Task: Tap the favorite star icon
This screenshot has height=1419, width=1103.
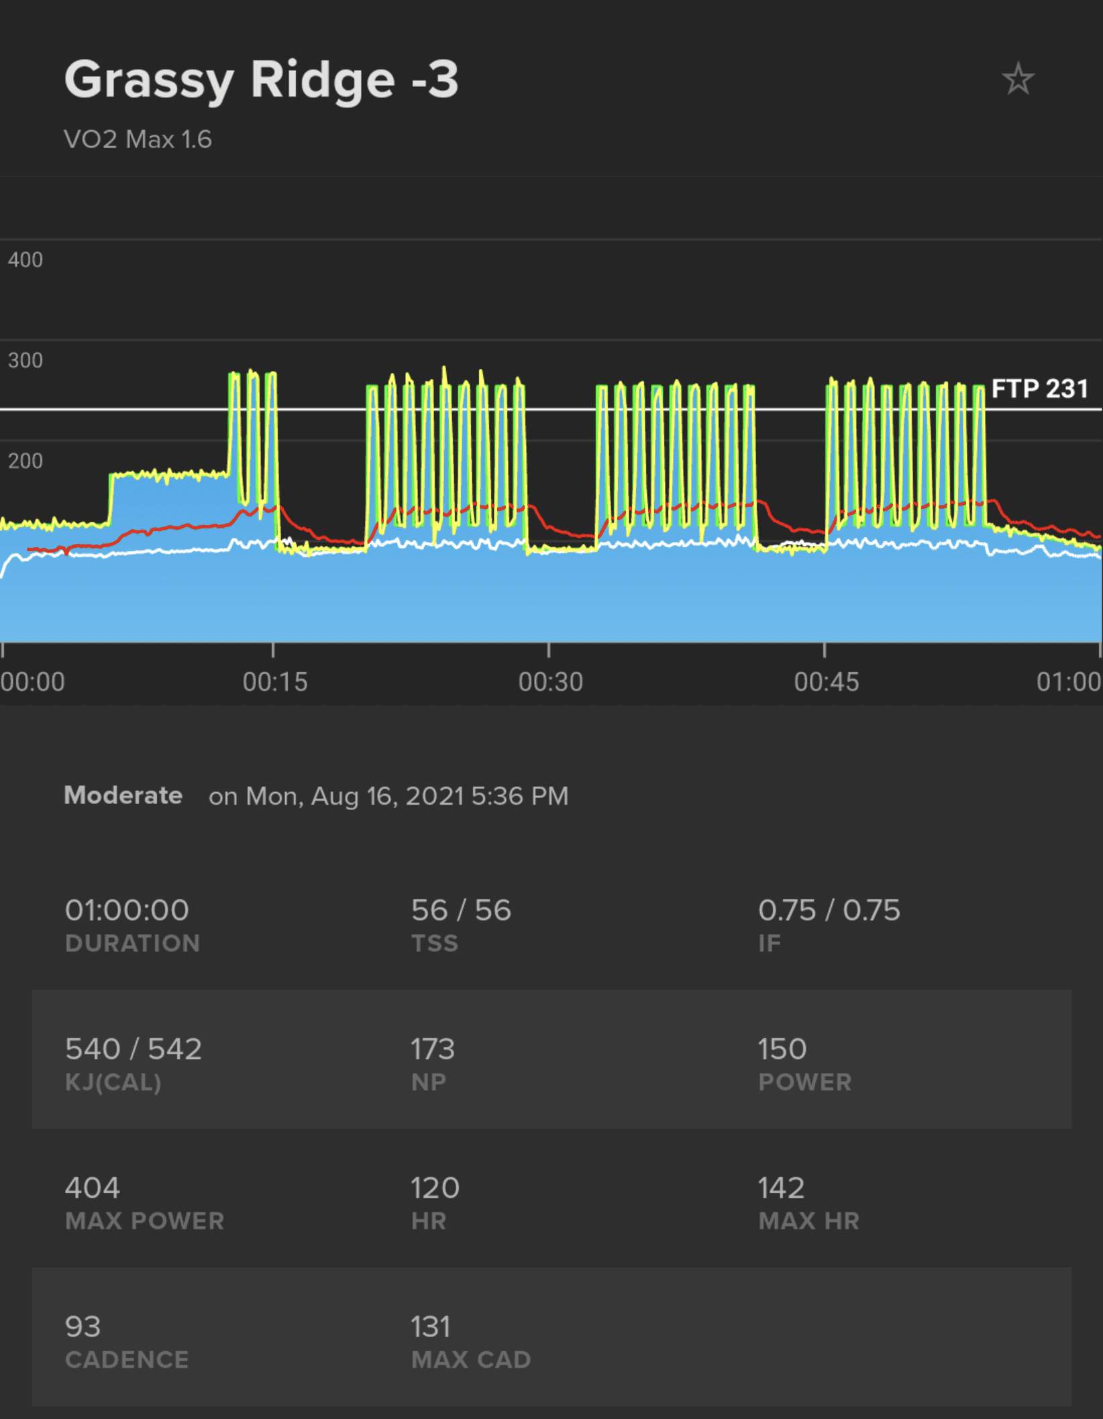Action: click(1018, 79)
